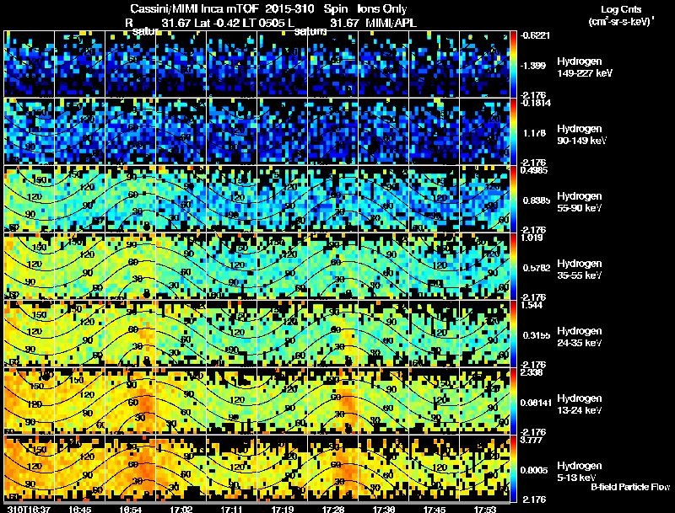Click the -0.1814 colorbar maximum value

click(x=535, y=103)
